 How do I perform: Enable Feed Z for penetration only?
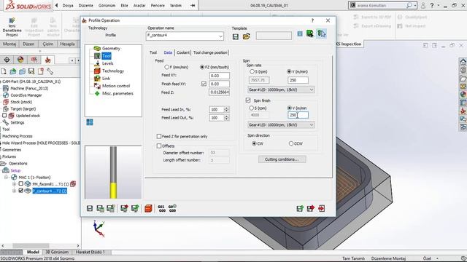159,136
